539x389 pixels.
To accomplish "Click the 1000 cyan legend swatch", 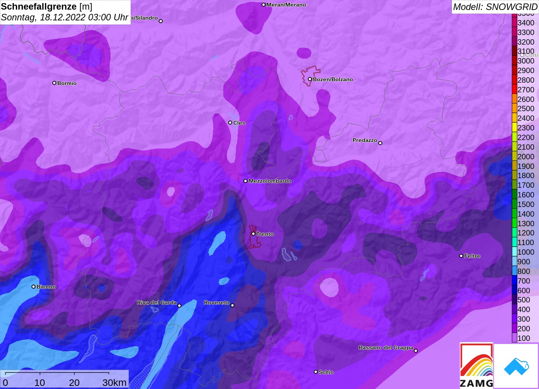I will pyautogui.click(x=514, y=252).
